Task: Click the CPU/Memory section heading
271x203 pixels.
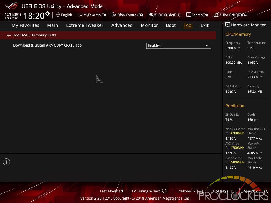Action: [238, 34]
